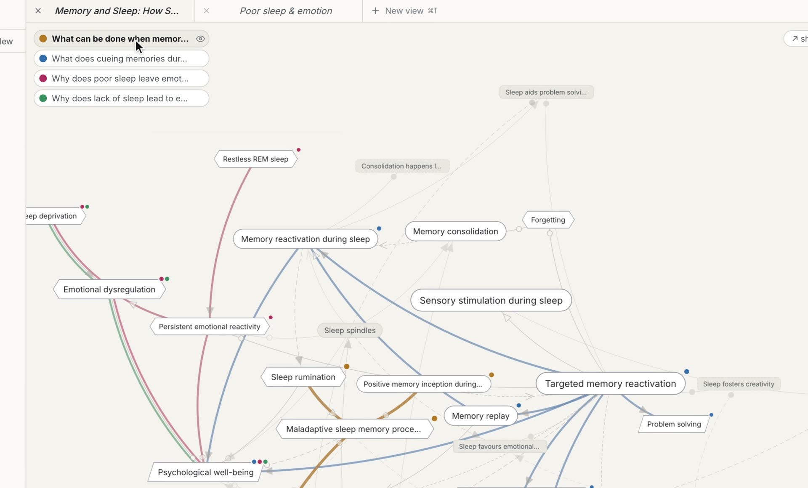Viewport: 808px width, 488px height.
Task: Click 'Consolidation happens l...' label
Action: pos(402,166)
